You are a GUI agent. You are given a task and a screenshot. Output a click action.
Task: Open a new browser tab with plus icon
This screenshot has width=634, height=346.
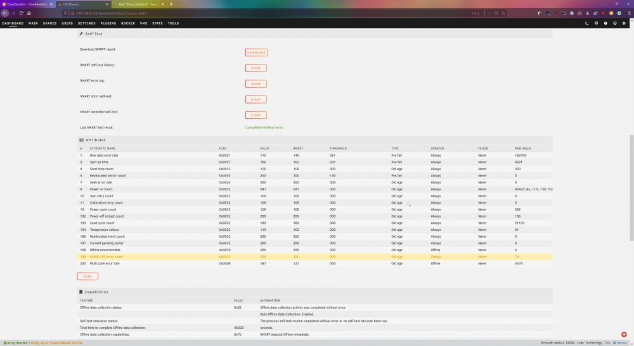pyautogui.click(x=171, y=4)
